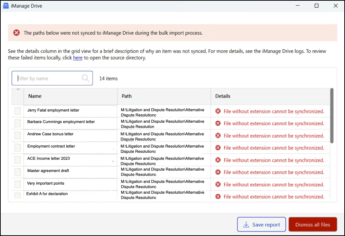345x236 pixels.
Task: Open the Name column header sort
Action: tap(35, 96)
